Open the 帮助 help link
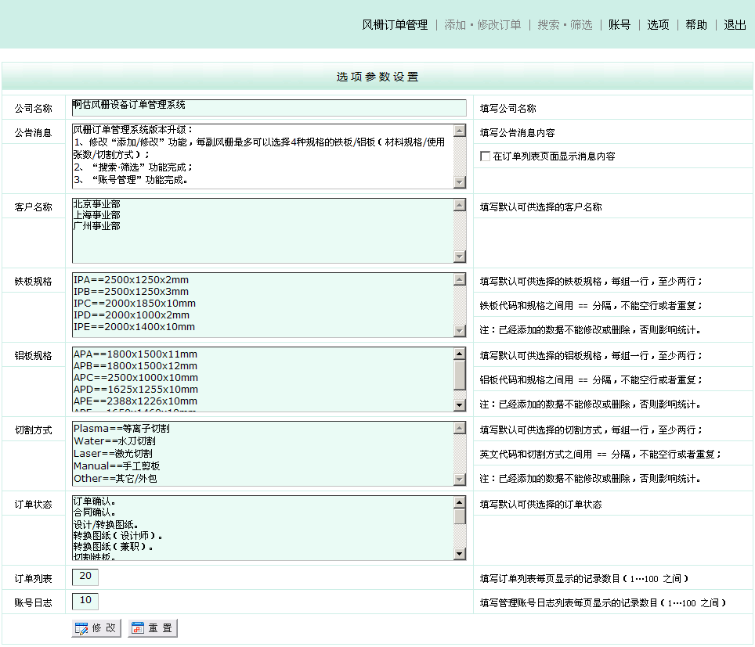Screen dimensions: 755x647 coord(696,25)
